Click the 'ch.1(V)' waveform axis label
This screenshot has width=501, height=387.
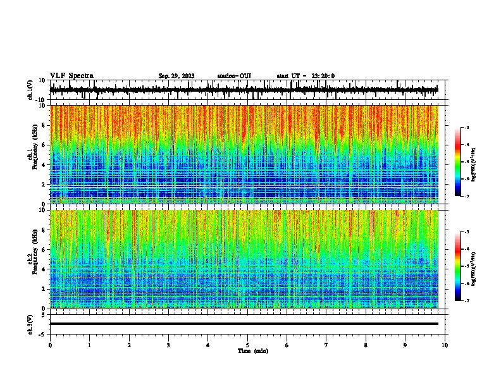pyautogui.click(x=30, y=90)
